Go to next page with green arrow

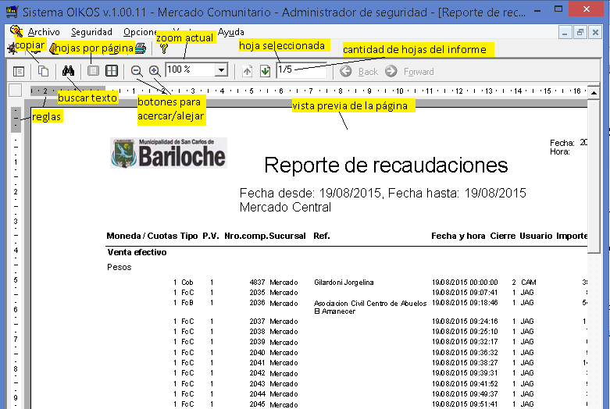coord(266,71)
